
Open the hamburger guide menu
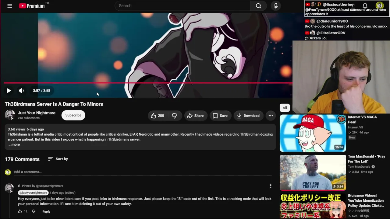[x=10, y=6]
